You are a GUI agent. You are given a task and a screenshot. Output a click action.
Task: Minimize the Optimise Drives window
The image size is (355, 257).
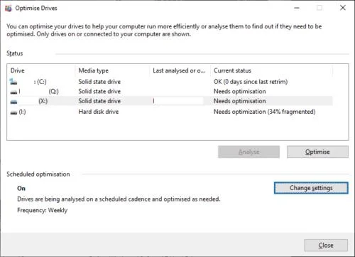(297, 8)
